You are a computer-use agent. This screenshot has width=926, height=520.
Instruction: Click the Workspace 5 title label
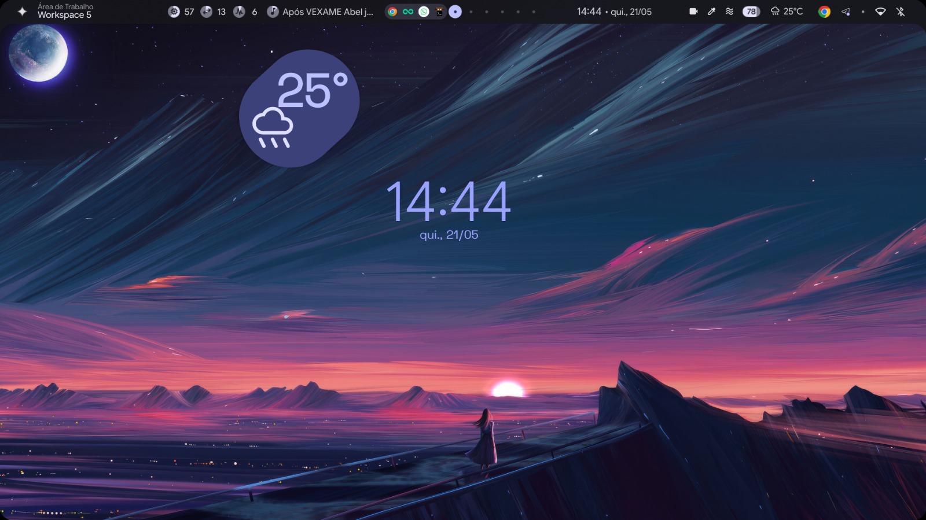[x=64, y=15]
